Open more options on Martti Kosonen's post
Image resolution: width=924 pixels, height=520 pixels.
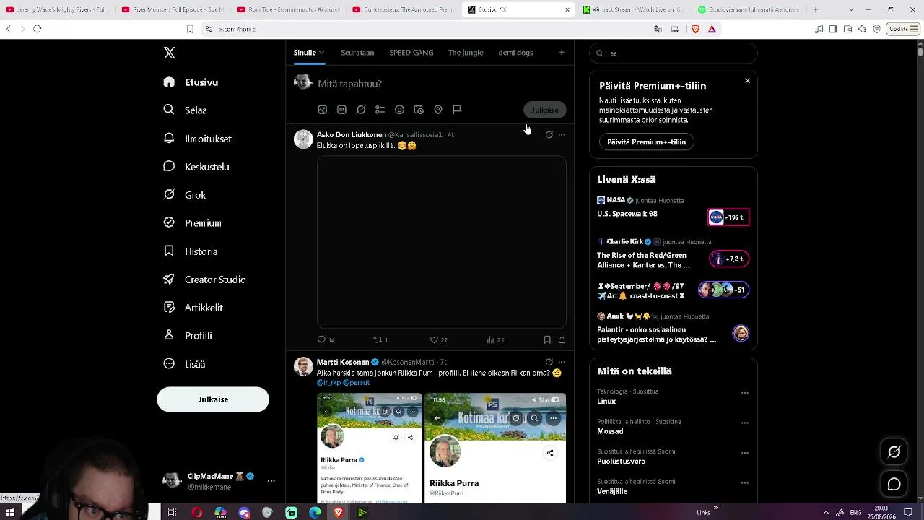click(x=562, y=362)
